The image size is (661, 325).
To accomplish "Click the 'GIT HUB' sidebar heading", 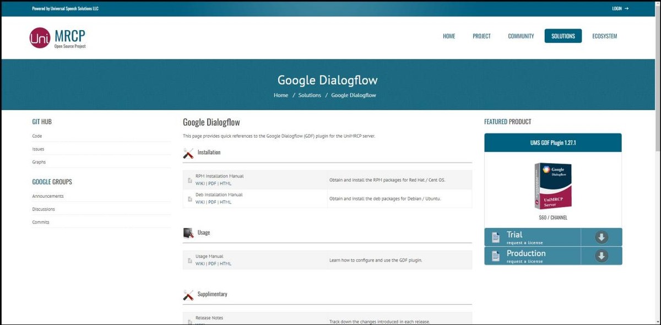I will point(42,122).
